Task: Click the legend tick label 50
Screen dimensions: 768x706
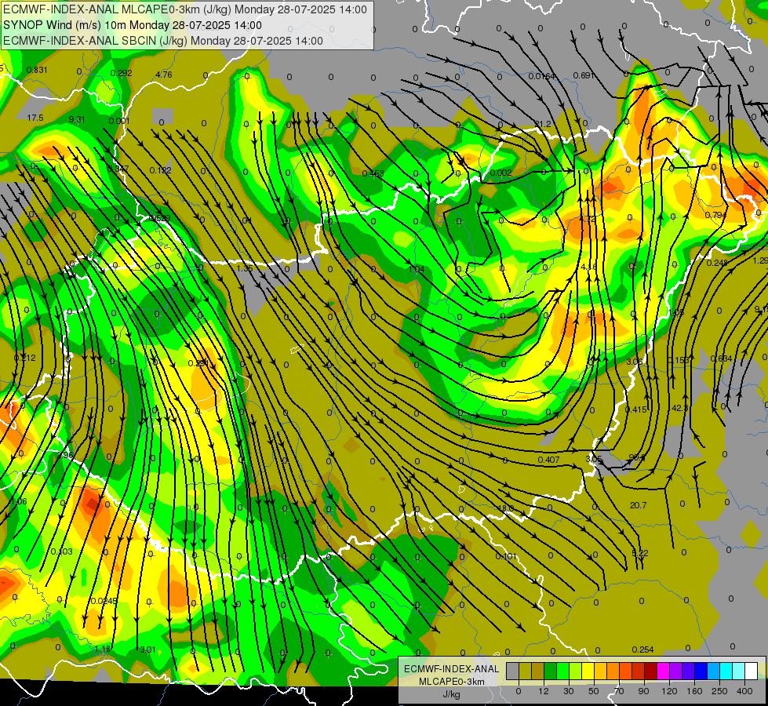Action: click(x=594, y=691)
